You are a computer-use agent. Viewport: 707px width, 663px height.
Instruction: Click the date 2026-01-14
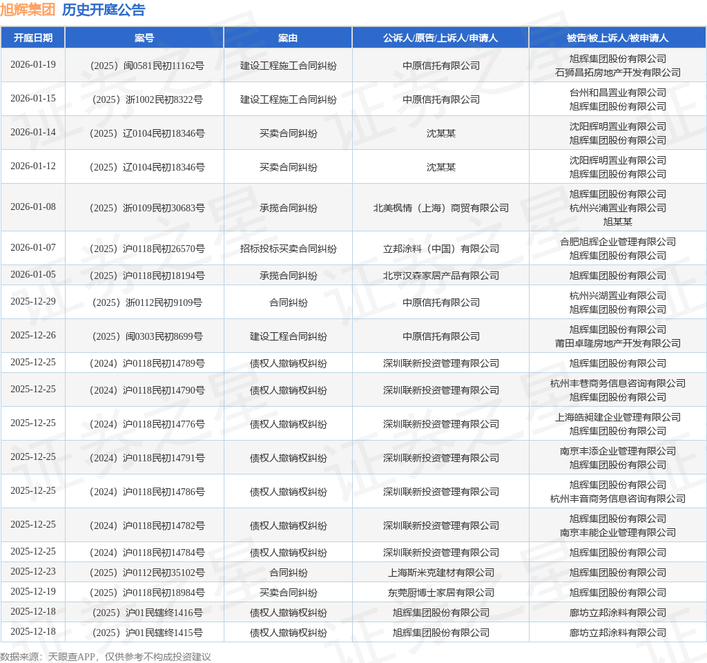coord(33,132)
